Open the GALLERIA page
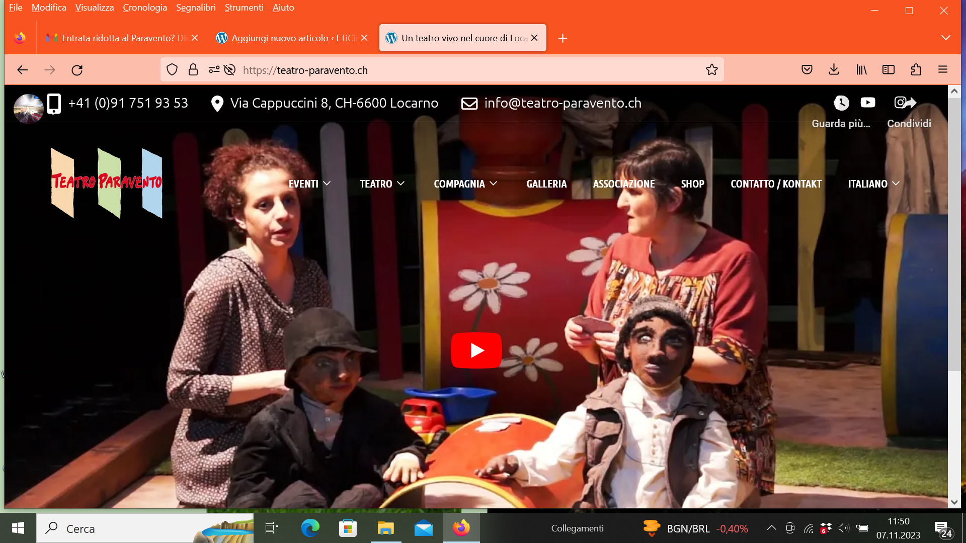The image size is (966, 543). pos(546,184)
